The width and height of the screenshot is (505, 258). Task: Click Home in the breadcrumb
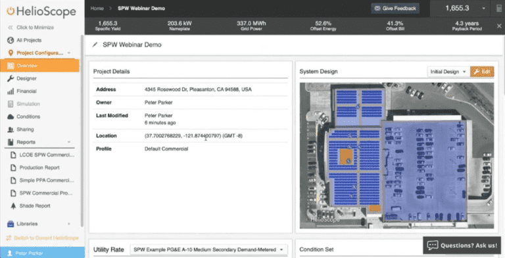point(97,9)
